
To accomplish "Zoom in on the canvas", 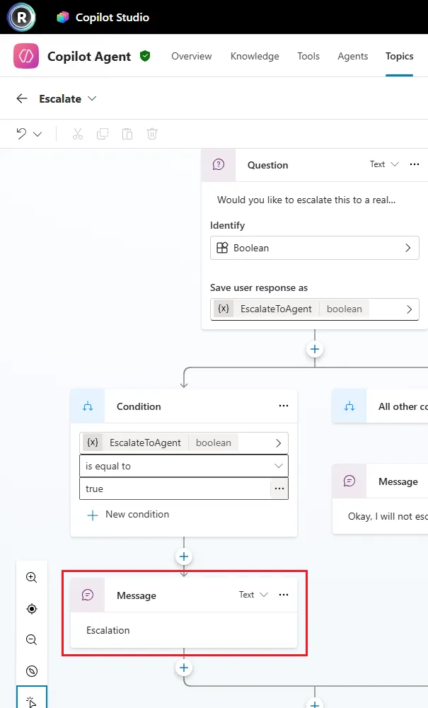I will pyautogui.click(x=32, y=578).
